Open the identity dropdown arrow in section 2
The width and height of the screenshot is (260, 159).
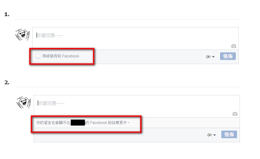coord(214,135)
